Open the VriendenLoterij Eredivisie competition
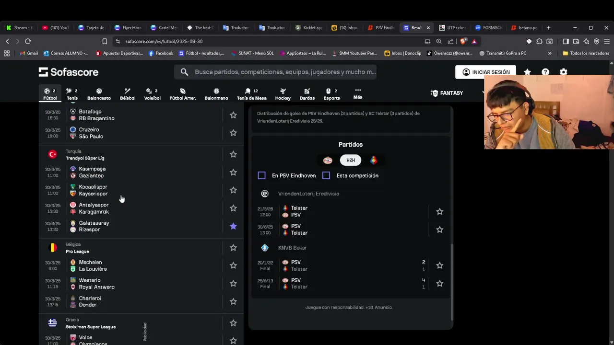The height and width of the screenshot is (345, 614). coord(308,194)
